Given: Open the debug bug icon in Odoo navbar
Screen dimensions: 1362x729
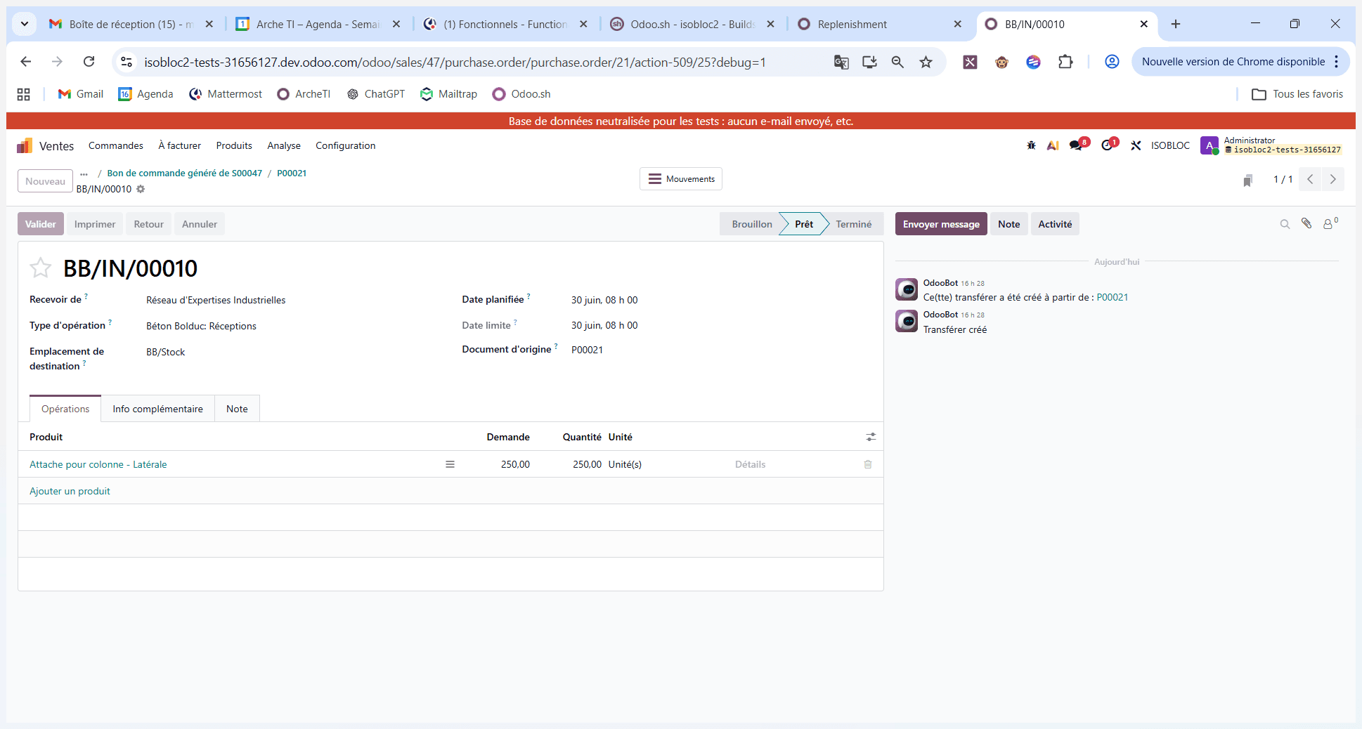Looking at the screenshot, I should [x=1031, y=145].
